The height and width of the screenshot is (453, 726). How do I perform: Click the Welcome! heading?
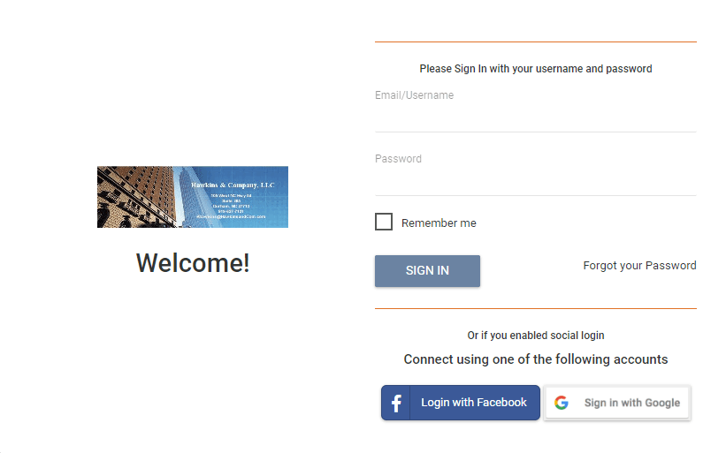click(193, 262)
